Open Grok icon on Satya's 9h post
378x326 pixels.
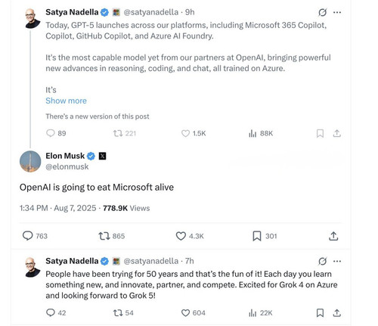point(322,12)
